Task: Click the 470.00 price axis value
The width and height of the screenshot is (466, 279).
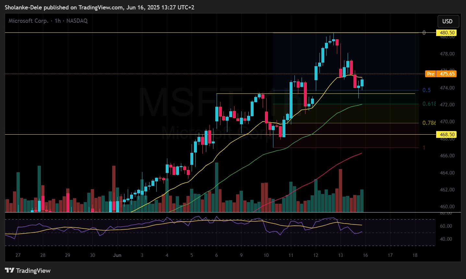Action: click(447, 122)
